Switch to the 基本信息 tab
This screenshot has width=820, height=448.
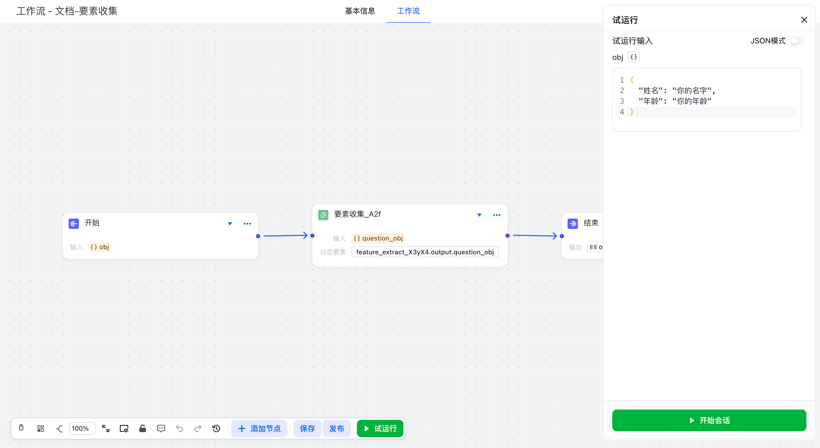pyautogui.click(x=360, y=11)
